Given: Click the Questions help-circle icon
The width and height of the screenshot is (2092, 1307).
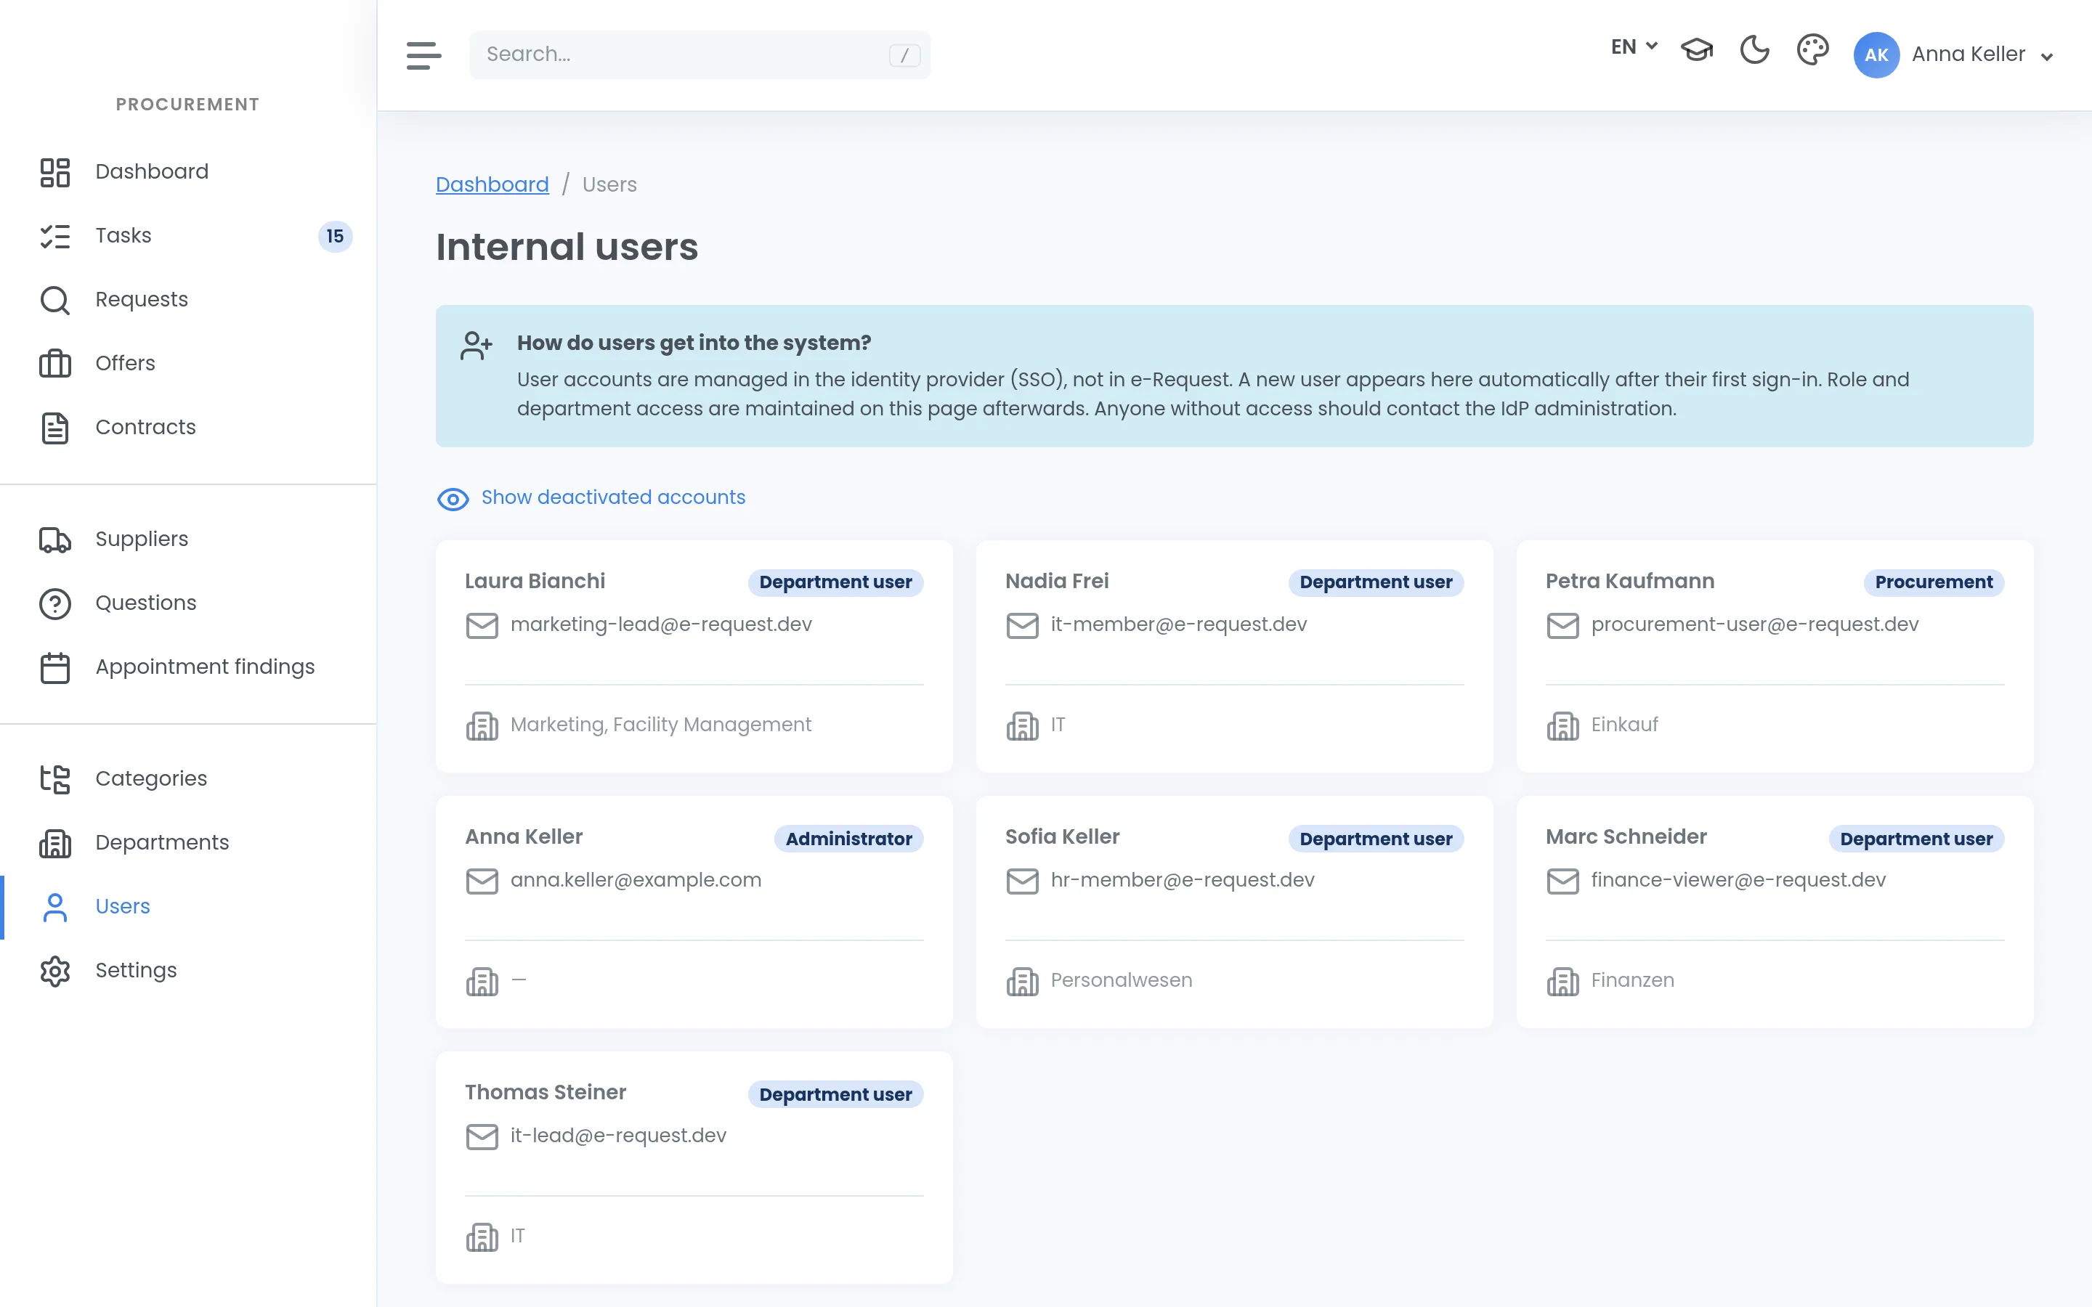Looking at the screenshot, I should [x=55, y=603].
